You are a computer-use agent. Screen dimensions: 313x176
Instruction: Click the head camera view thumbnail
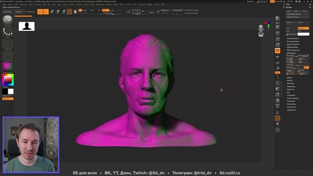pos(261,31)
